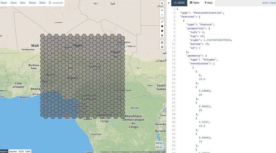Select the draw polygon tool
The image size is (276, 153).
point(162,26)
